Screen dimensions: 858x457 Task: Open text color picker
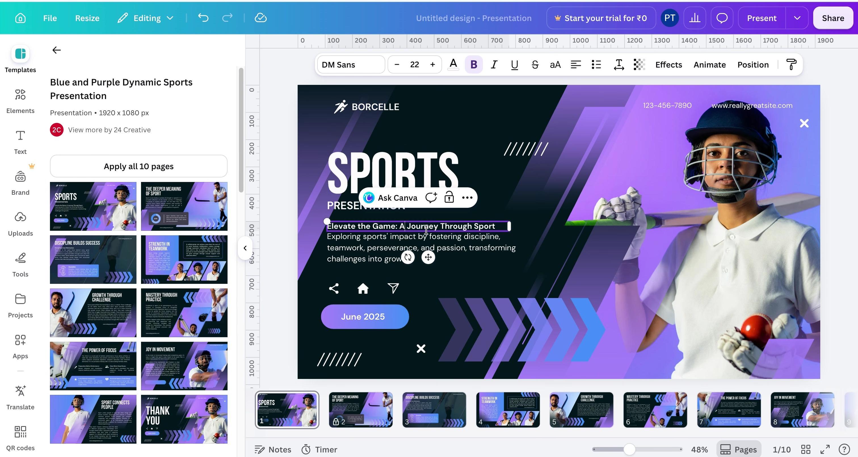[x=453, y=65]
